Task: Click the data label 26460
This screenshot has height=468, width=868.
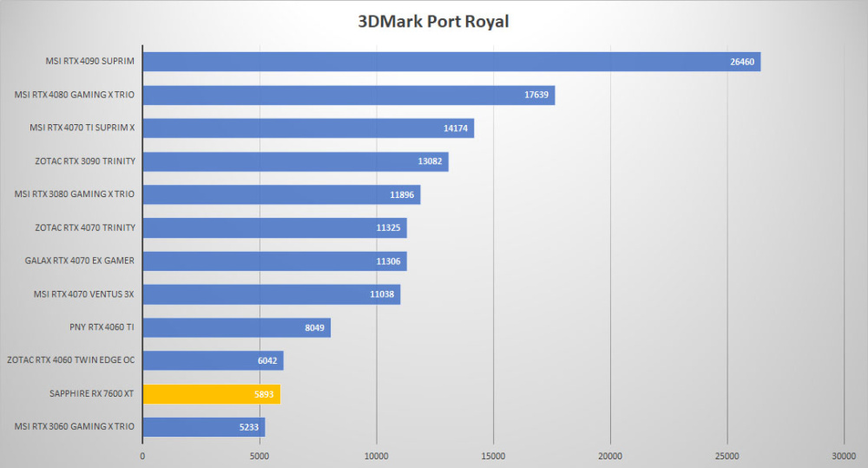Action: click(742, 62)
